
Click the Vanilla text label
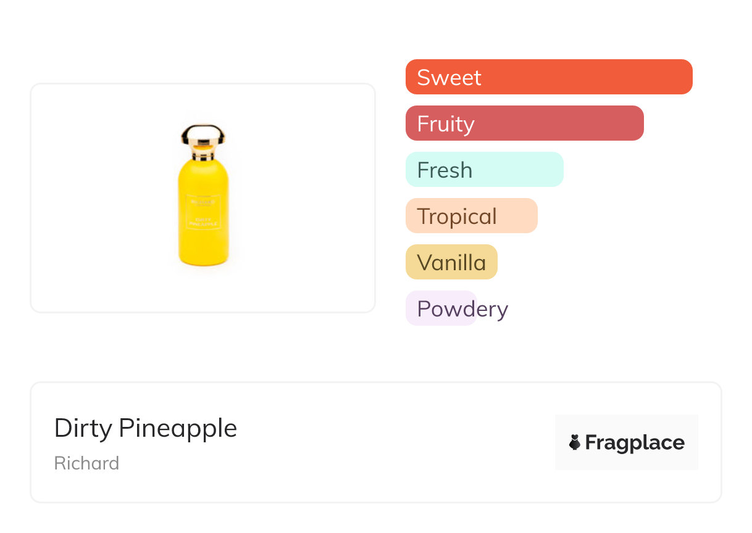click(451, 263)
